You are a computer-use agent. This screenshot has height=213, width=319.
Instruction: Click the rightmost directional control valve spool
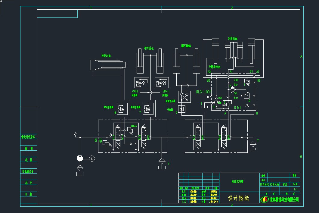click(224, 137)
